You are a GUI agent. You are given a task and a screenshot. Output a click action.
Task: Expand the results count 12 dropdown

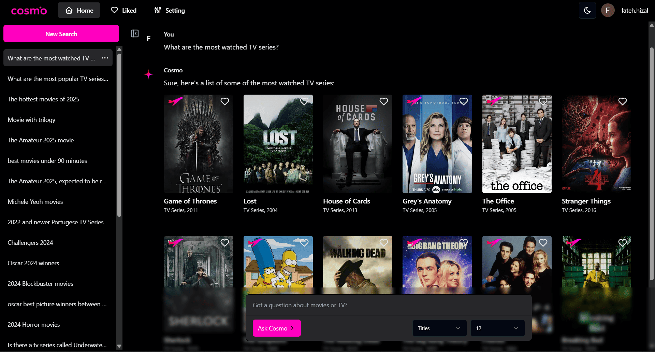pos(497,328)
